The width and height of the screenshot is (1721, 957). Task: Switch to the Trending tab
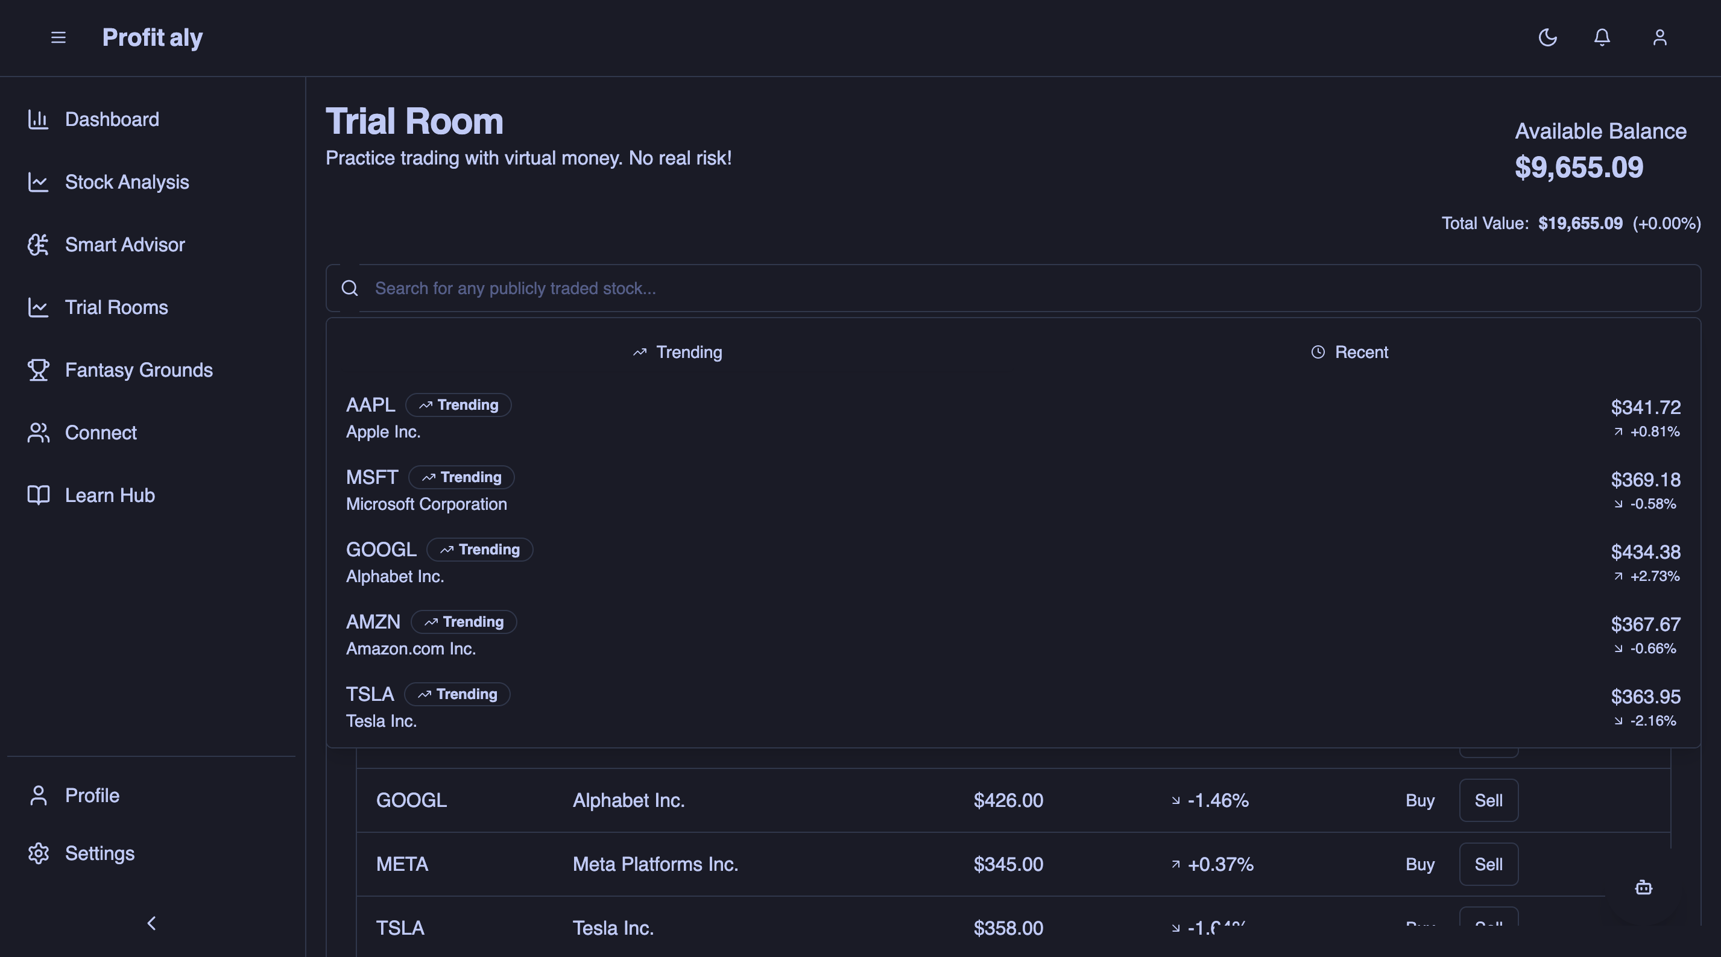677,352
